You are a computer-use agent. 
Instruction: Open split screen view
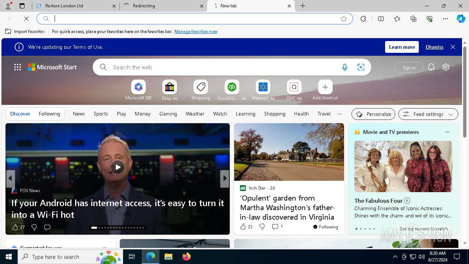(x=381, y=19)
